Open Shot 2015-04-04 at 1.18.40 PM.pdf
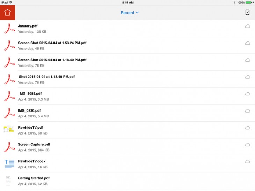255x191 pixels. 47,77
